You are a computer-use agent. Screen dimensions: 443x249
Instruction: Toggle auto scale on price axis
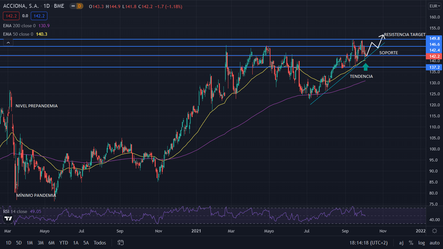[x=435, y=243]
